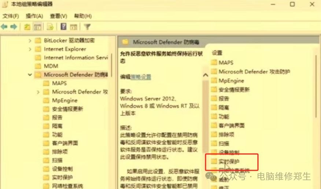Click MpEngine folder icon in left tree

tap(46, 100)
